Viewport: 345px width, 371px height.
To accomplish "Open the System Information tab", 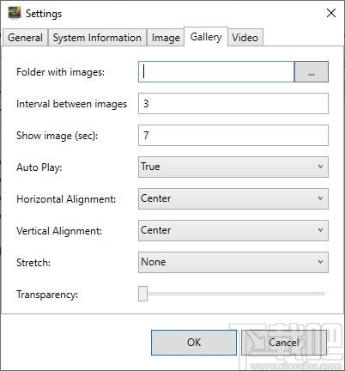I will (x=97, y=38).
